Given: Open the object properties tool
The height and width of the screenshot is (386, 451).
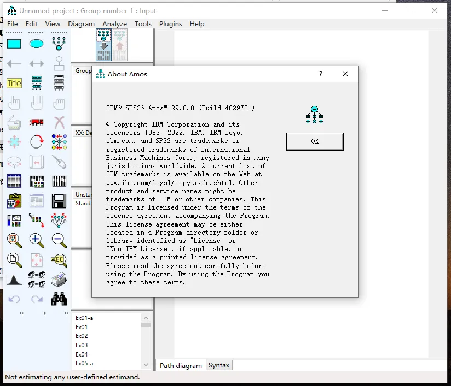Looking at the screenshot, I should point(14,221).
